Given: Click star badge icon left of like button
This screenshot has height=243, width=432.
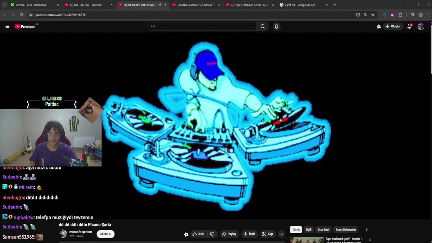Looking at the screenshot, I should [x=186, y=234].
